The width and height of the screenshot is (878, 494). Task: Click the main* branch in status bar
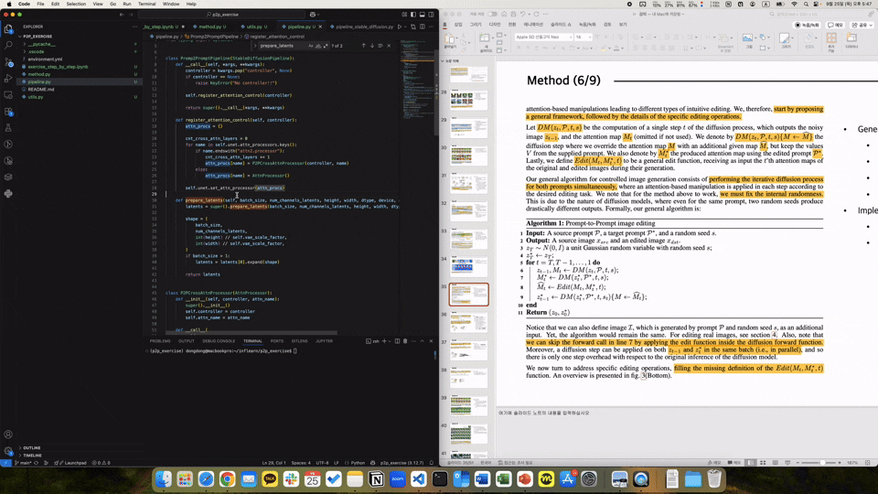(22, 463)
